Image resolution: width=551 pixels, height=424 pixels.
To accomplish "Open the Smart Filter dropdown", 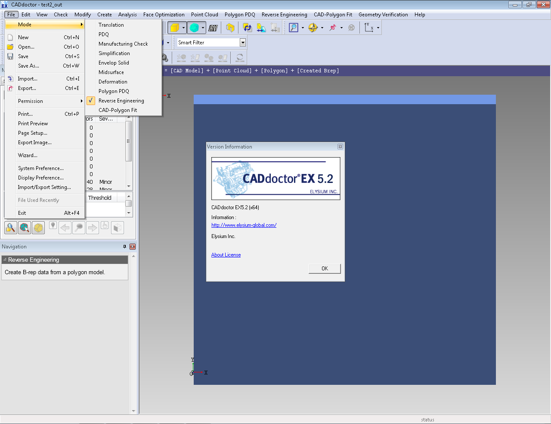I will tap(243, 43).
